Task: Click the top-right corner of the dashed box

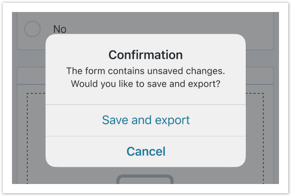Action: tap(263, 94)
